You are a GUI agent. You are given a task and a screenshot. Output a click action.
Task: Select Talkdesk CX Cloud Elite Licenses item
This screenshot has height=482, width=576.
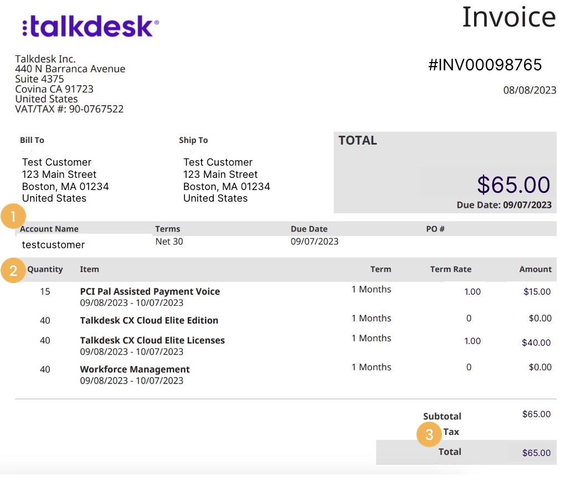click(152, 340)
